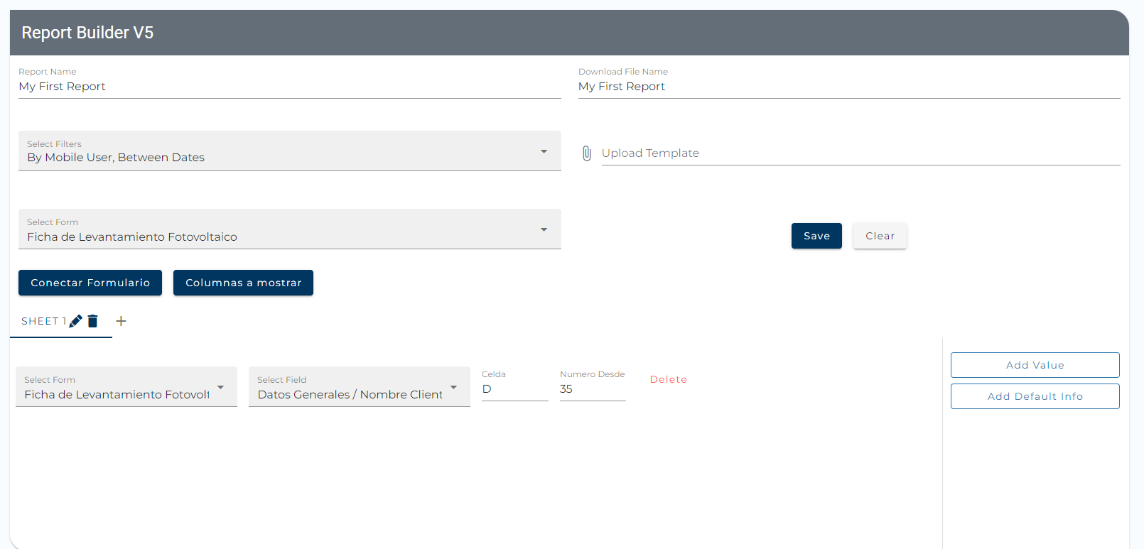Screen dimensions: 1144x549
Task: Focus the Report Name text field
Action: pos(289,87)
